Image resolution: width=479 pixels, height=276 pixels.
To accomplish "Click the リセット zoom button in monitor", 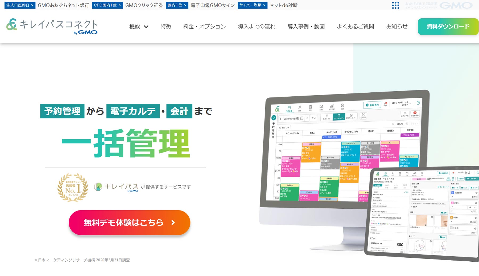I will [x=415, y=123].
